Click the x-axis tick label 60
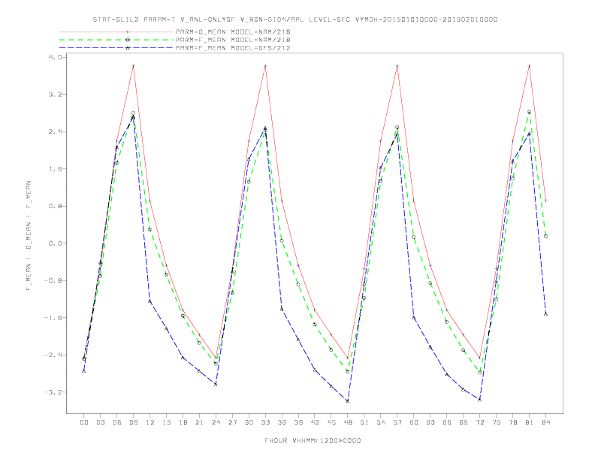Image resolution: width=595 pixels, height=460 pixels. 414,422
